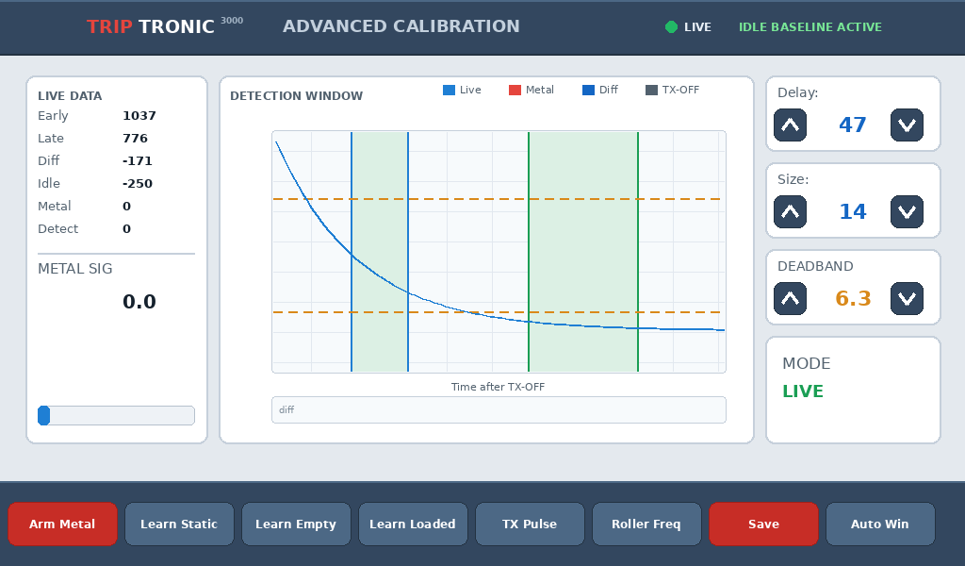Save the calibration settings
Viewport: 965px width, 566px height.
point(763,524)
